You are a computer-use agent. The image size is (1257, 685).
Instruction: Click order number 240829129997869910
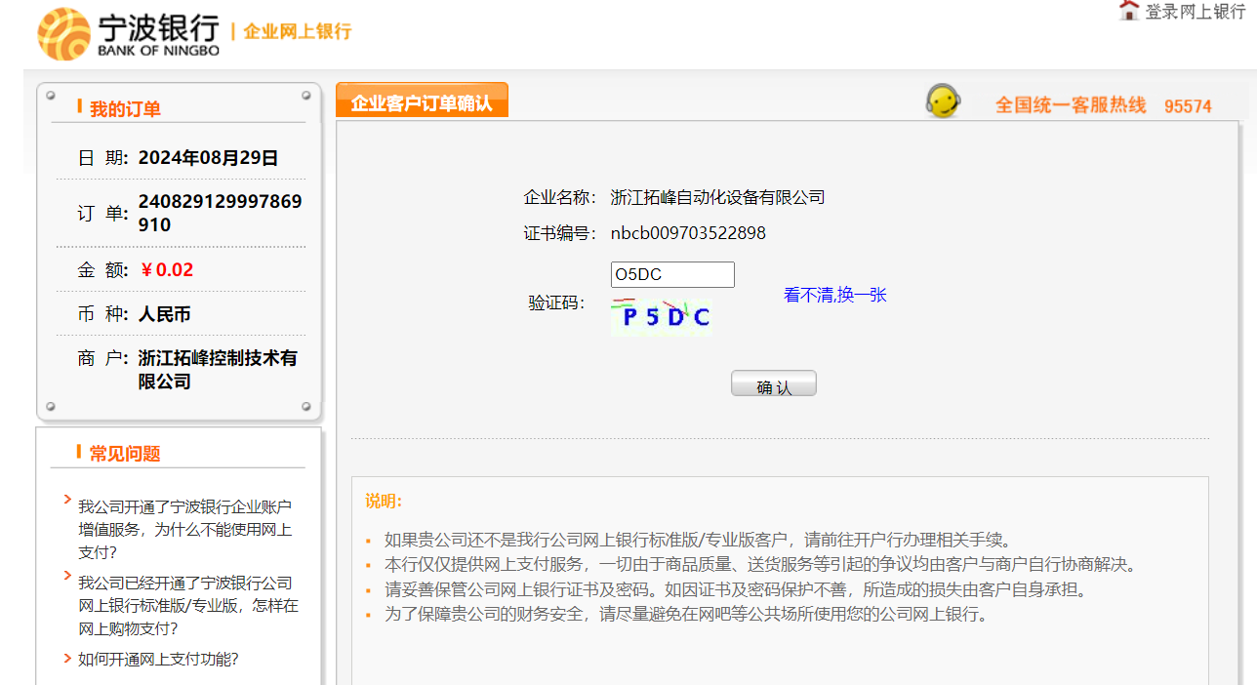coord(220,213)
